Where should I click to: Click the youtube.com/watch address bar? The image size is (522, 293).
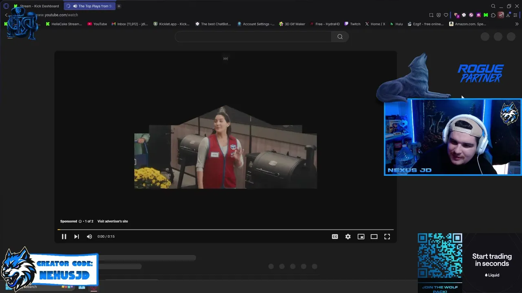tap(57, 15)
